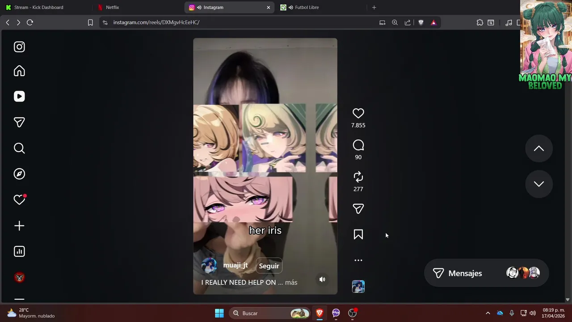Open Instagram search from the sidebar
This screenshot has height=322, width=572.
tap(19, 148)
